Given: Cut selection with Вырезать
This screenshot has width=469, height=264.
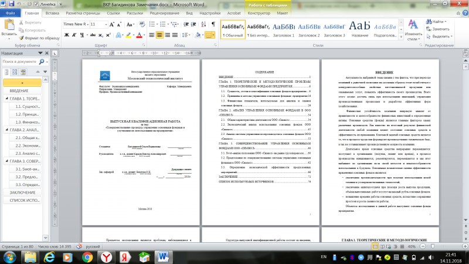Looking at the screenshot, I should point(30,22).
